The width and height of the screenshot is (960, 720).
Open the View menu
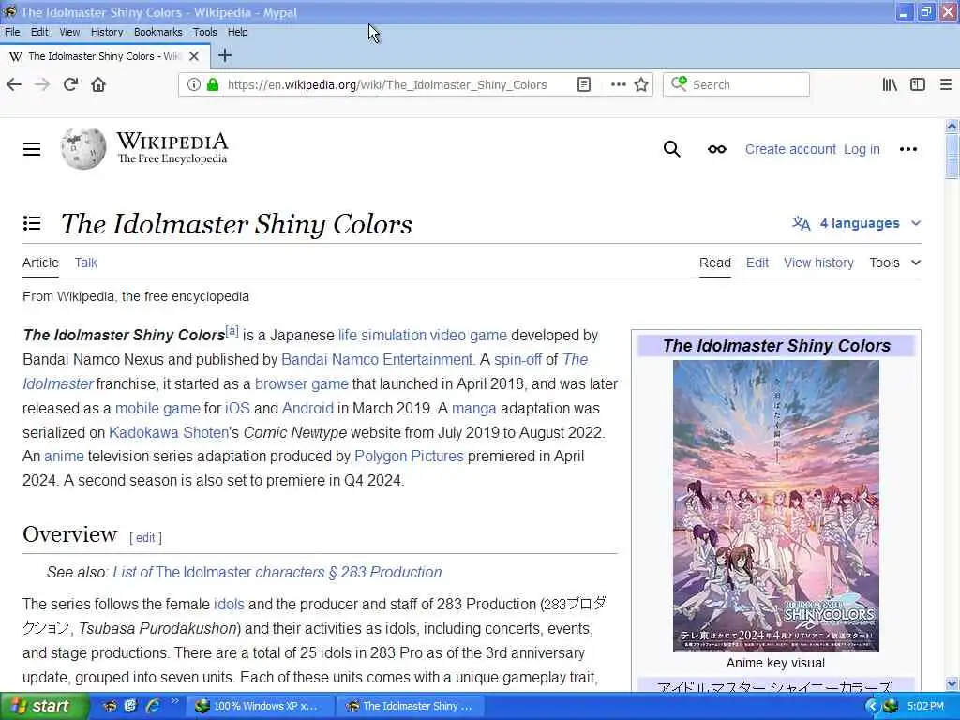(69, 32)
